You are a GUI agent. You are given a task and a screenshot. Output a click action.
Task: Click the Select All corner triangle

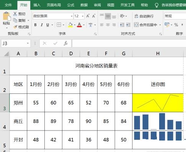tap(6, 54)
